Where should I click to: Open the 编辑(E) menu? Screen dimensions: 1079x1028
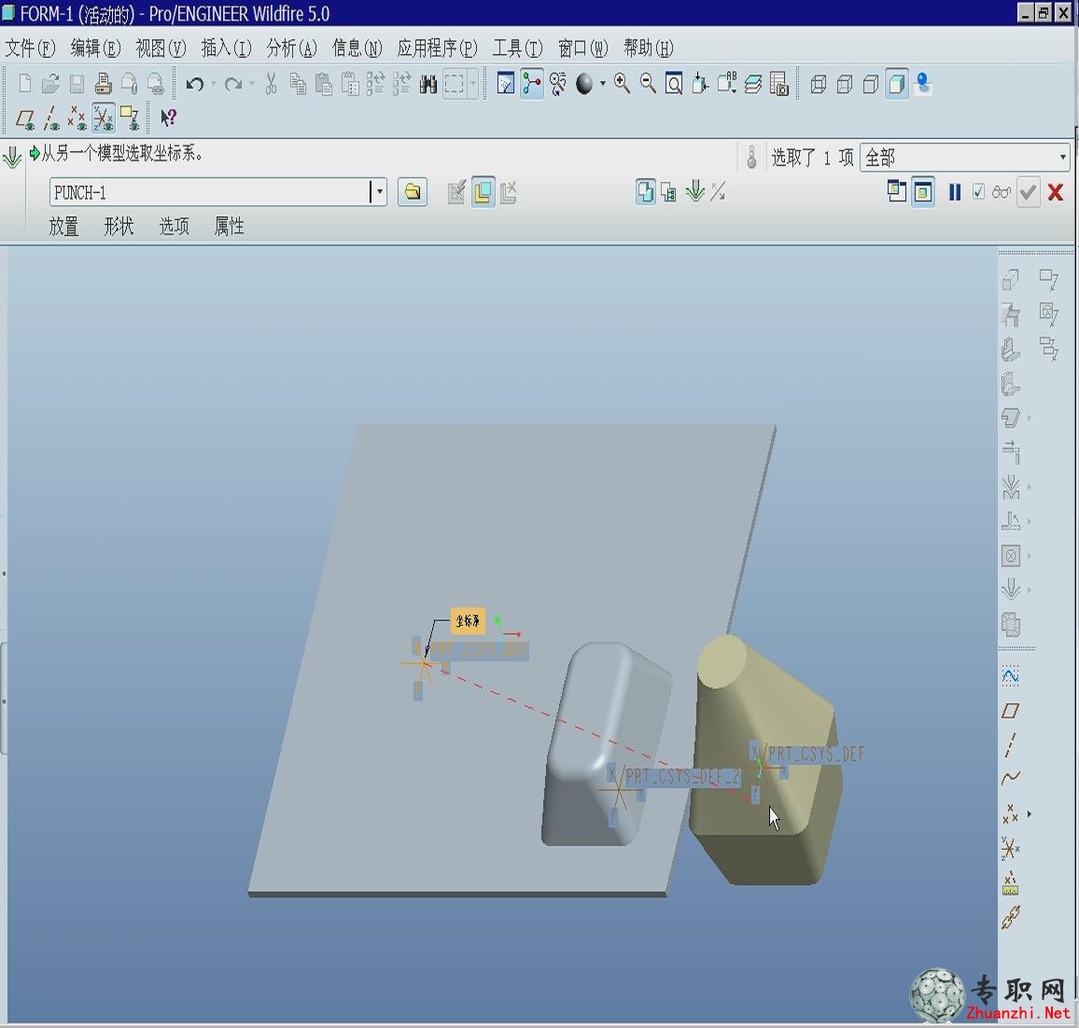click(95, 49)
